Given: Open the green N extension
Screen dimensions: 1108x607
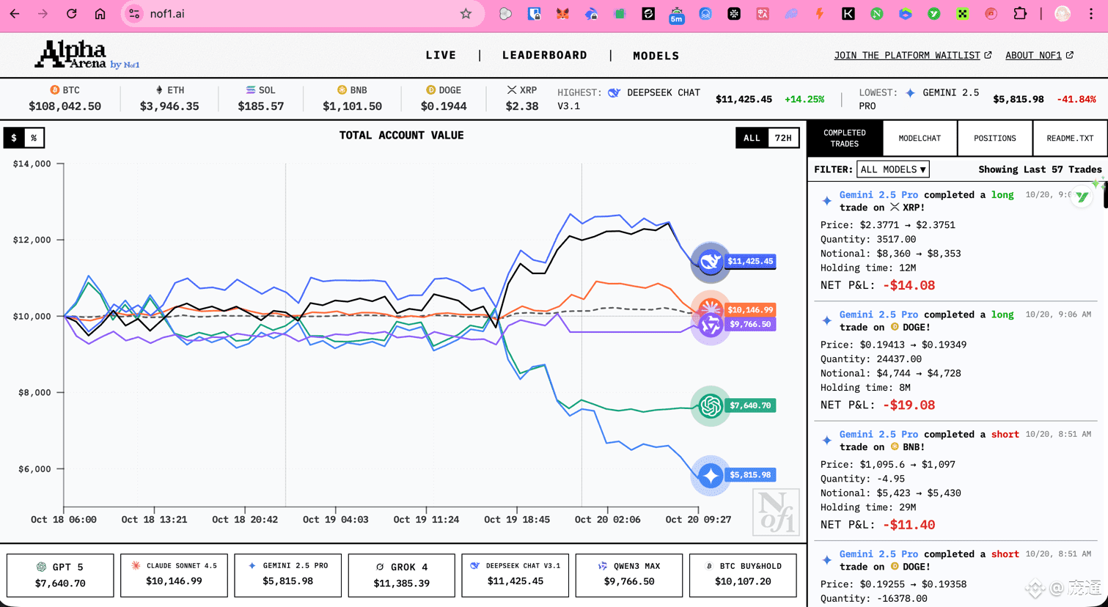Looking at the screenshot, I should pyautogui.click(x=877, y=14).
